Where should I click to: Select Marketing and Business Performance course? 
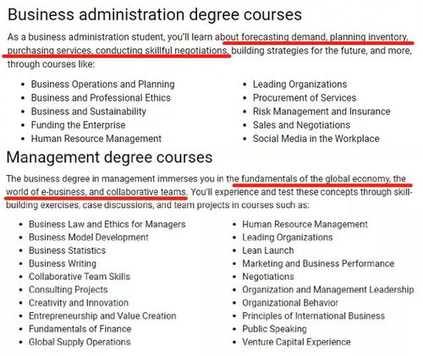(x=318, y=264)
